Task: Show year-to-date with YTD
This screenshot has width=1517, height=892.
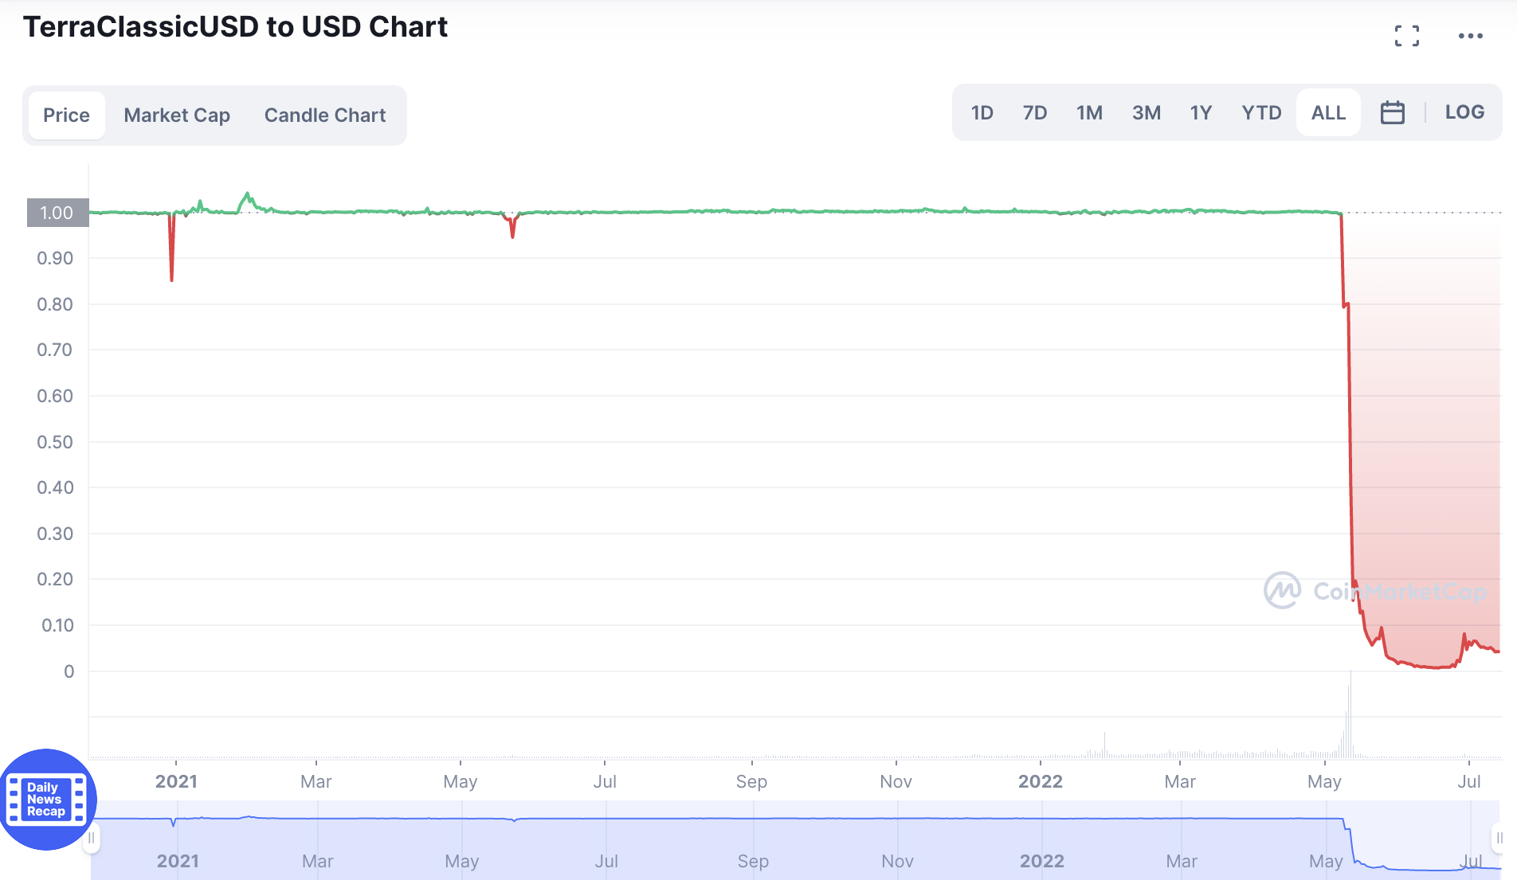Action: tap(1261, 112)
